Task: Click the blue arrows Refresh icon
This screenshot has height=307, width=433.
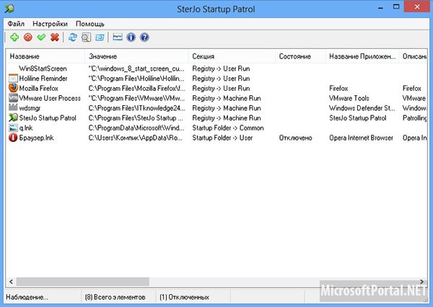Action: [x=73, y=37]
